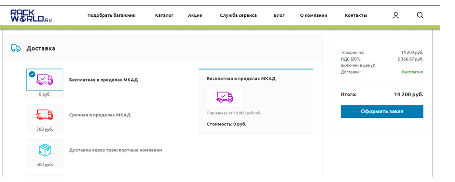The width and height of the screenshot is (455, 182).
Task: Open the RackWorld.ru logo homepage
Action: click(x=31, y=16)
